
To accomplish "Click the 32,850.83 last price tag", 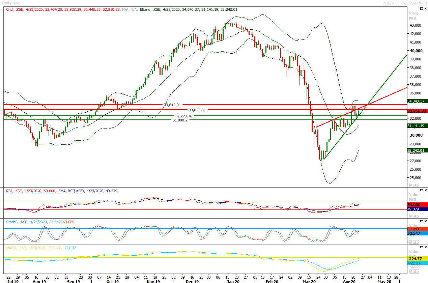I will pyautogui.click(x=418, y=111).
